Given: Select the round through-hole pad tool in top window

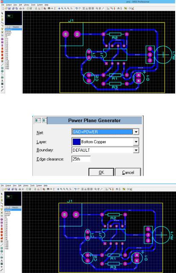Looking at the screenshot, I should (2, 39).
